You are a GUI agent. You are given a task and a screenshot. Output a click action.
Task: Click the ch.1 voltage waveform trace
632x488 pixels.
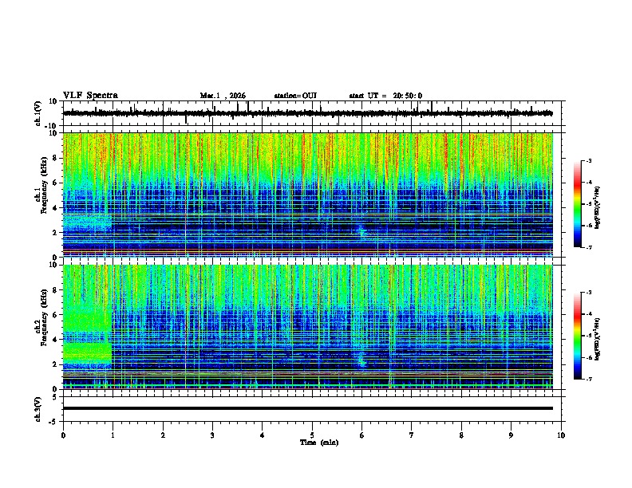308,113
